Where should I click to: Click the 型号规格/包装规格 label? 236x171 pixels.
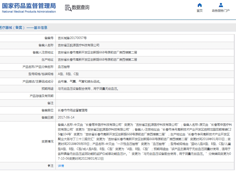41,74
